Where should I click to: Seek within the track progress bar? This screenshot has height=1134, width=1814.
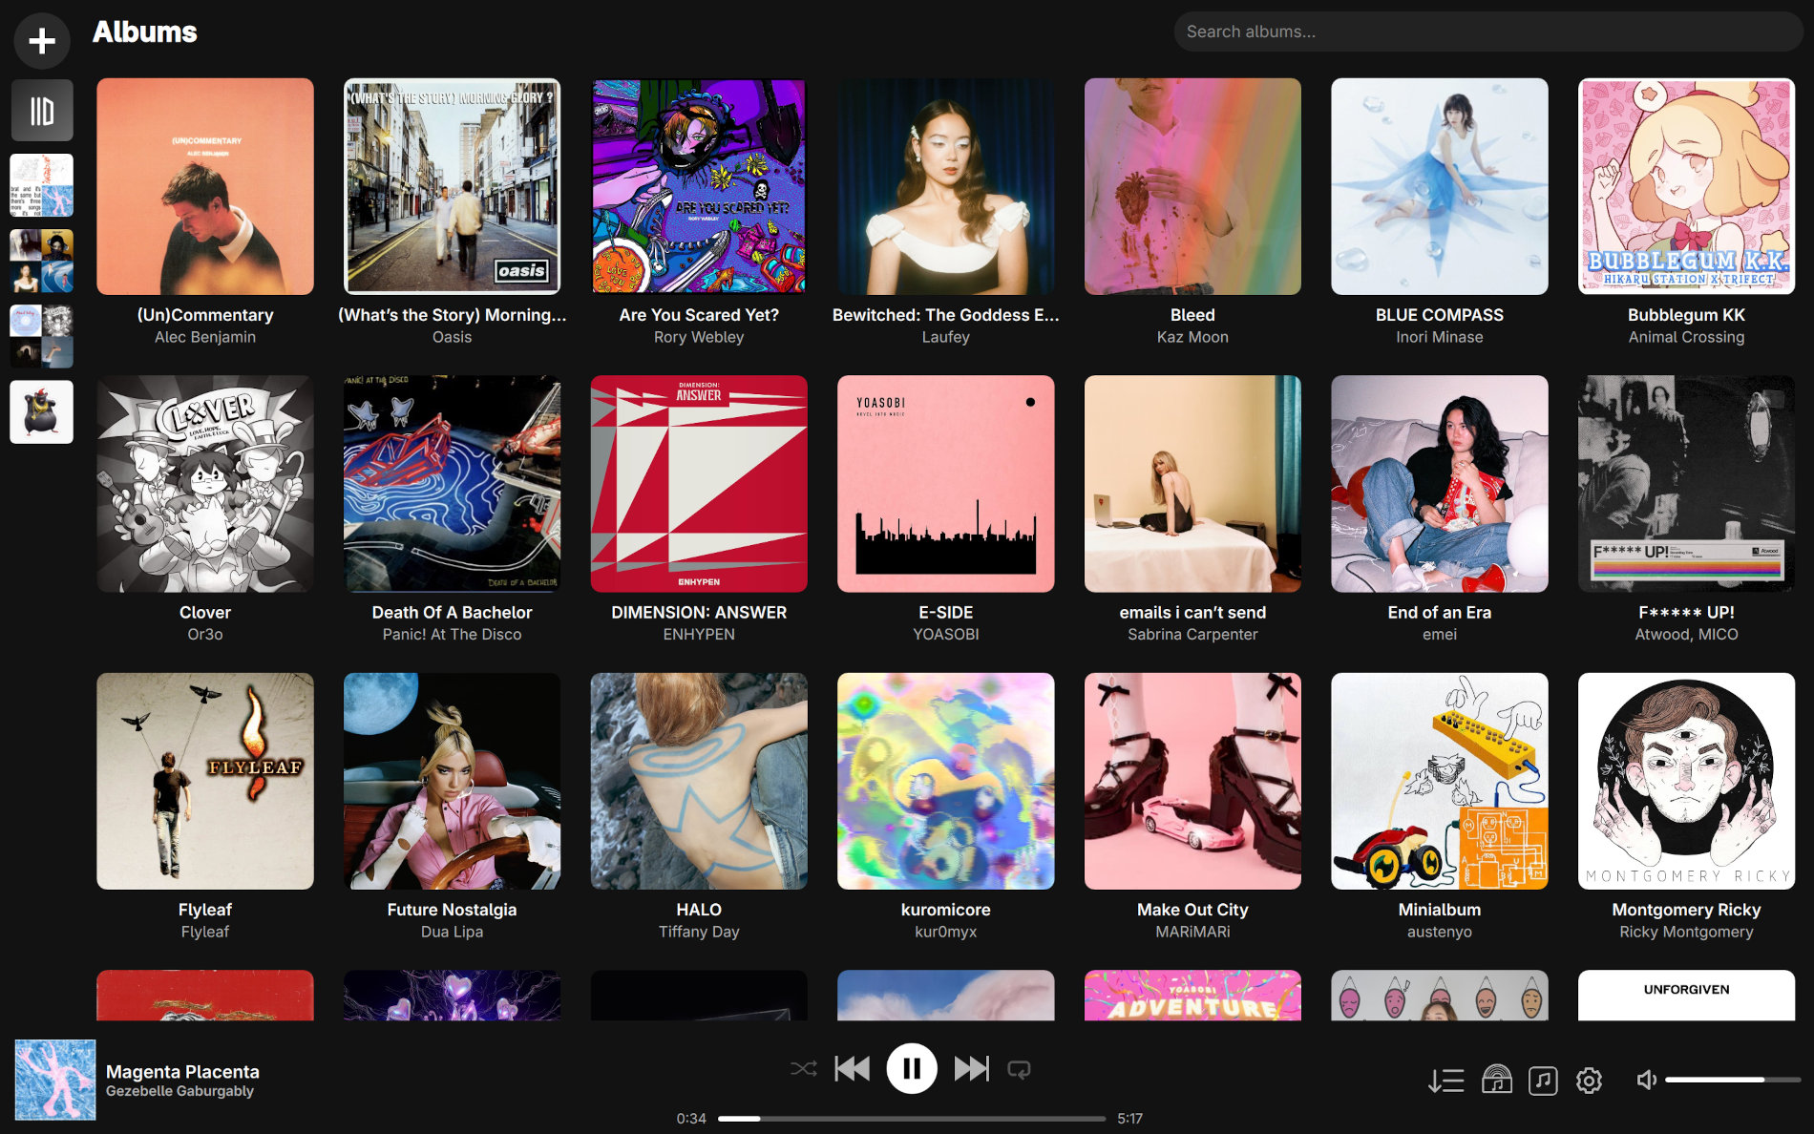coord(912,1118)
